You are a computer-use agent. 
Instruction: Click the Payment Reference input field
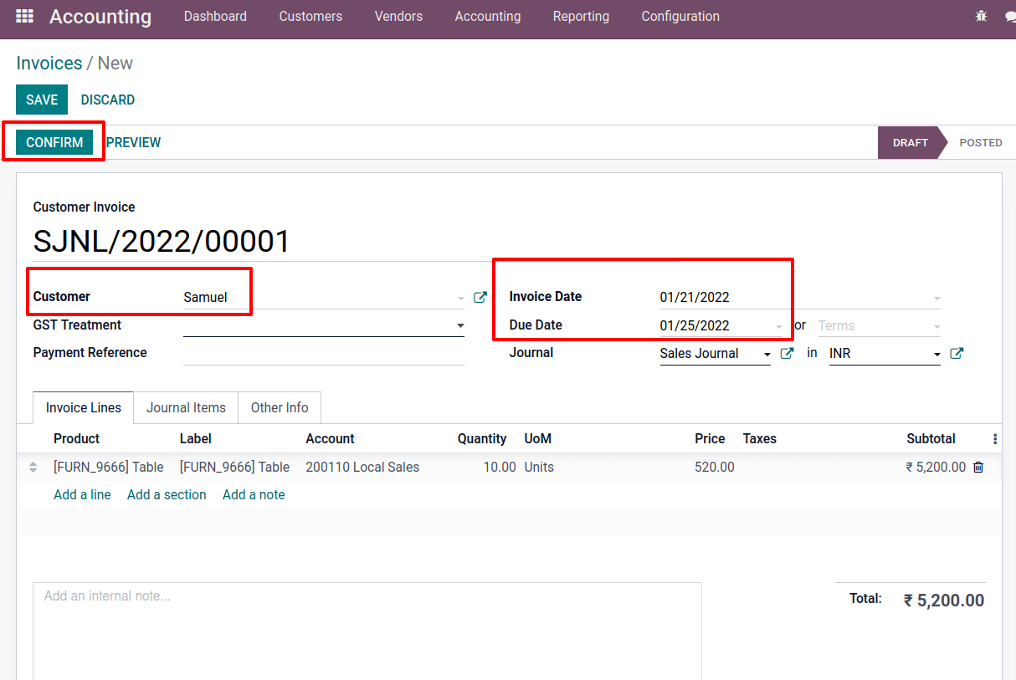tap(324, 353)
